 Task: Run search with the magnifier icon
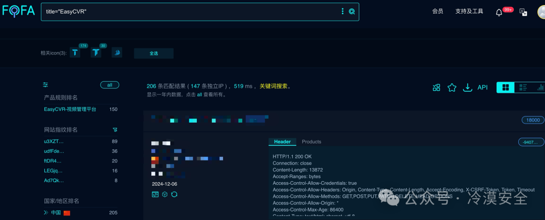[352, 12]
